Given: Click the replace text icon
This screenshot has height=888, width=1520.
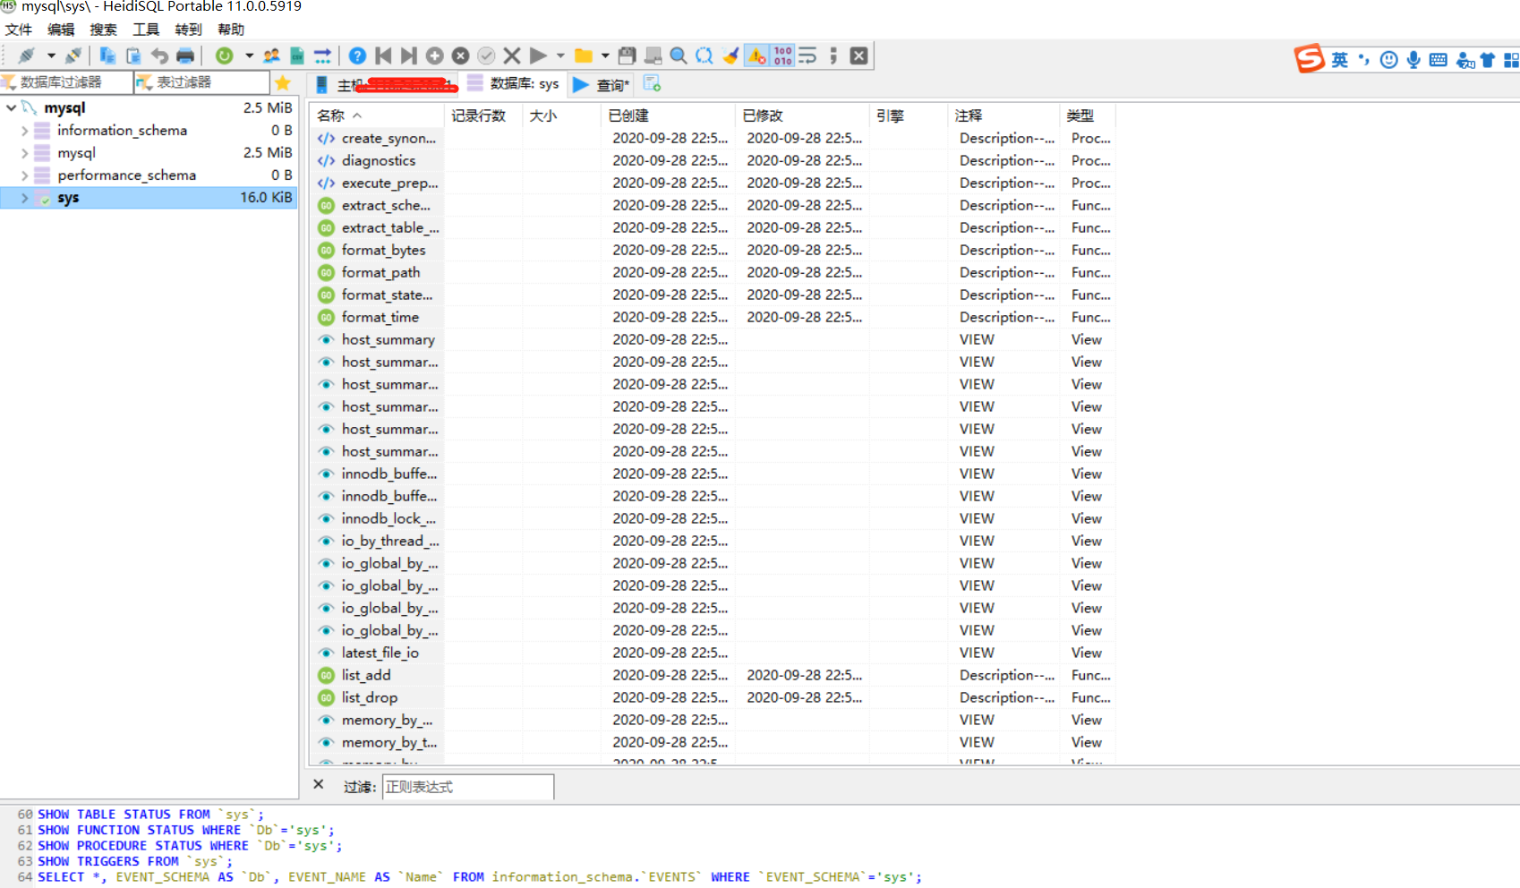Looking at the screenshot, I should coord(704,55).
